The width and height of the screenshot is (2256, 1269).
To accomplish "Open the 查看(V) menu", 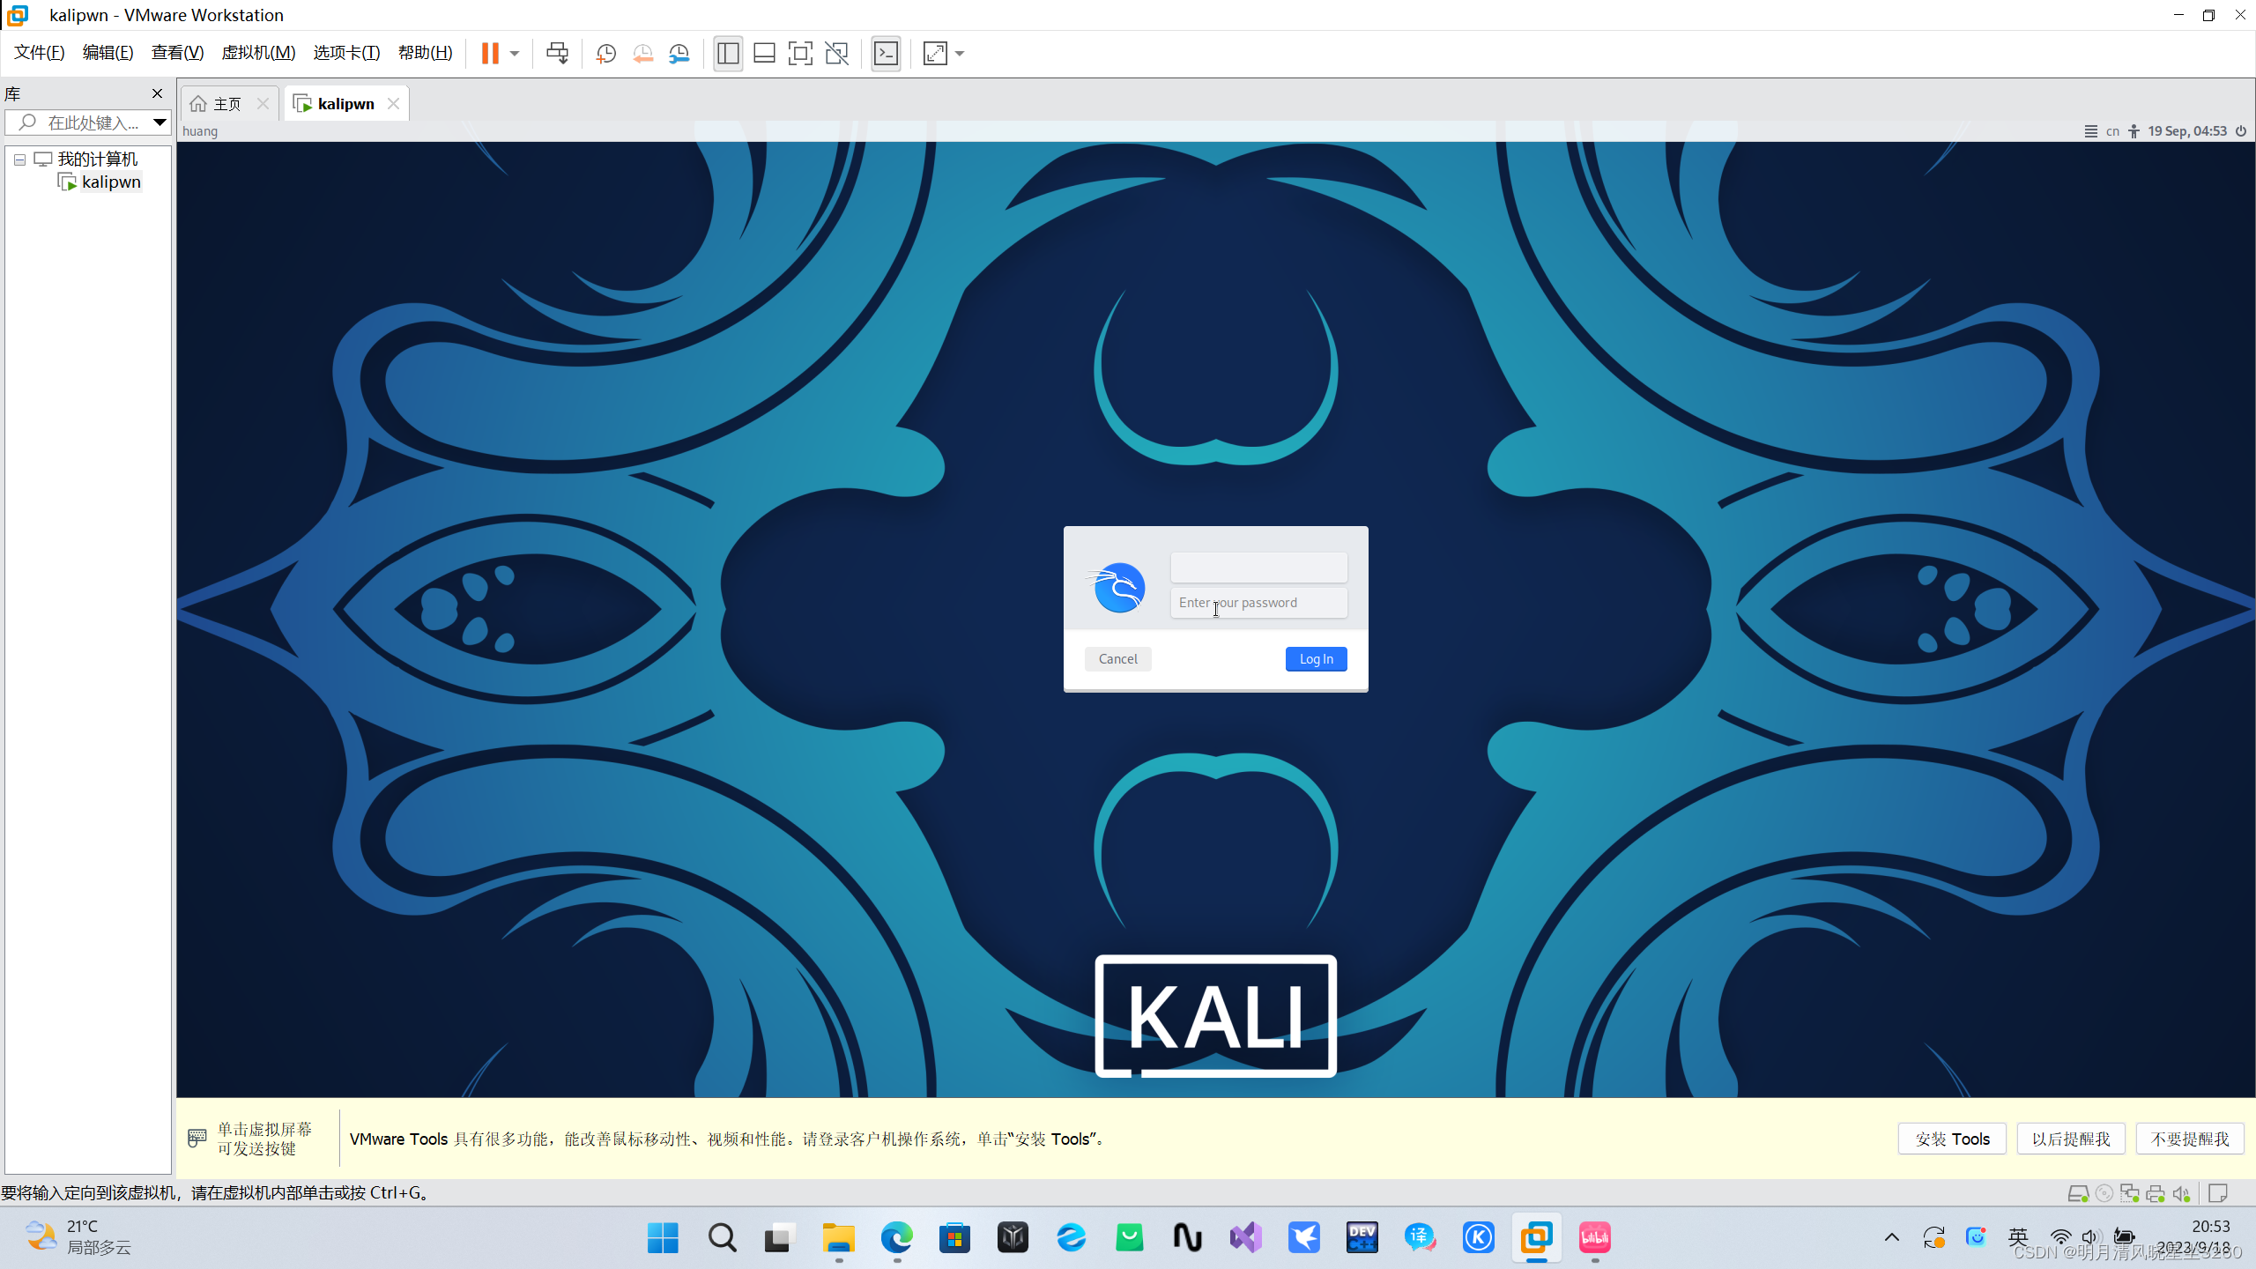I will click(177, 53).
